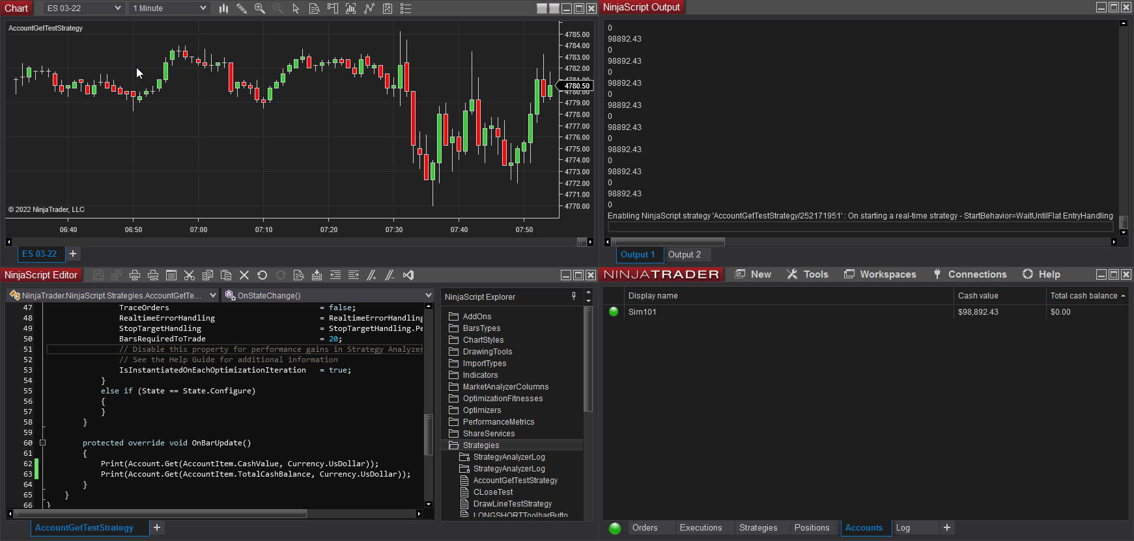Add a new chart tab beside ES 03-22
This screenshot has width=1134, height=541.
(73, 254)
